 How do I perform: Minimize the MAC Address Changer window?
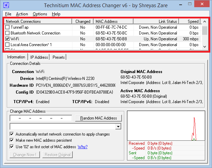(181, 4)
